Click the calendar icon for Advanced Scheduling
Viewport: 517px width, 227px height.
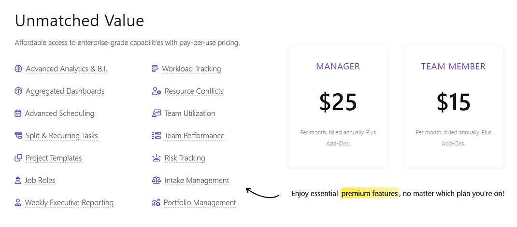click(x=18, y=113)
